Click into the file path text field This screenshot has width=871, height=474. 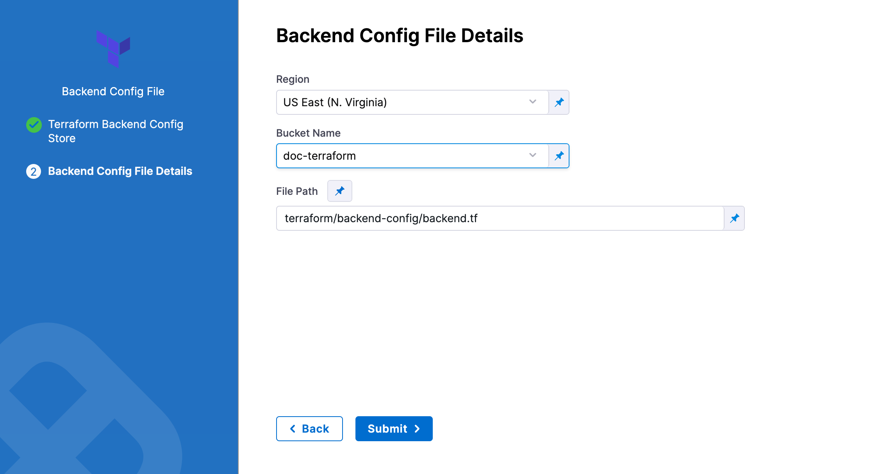click(500, 218)
